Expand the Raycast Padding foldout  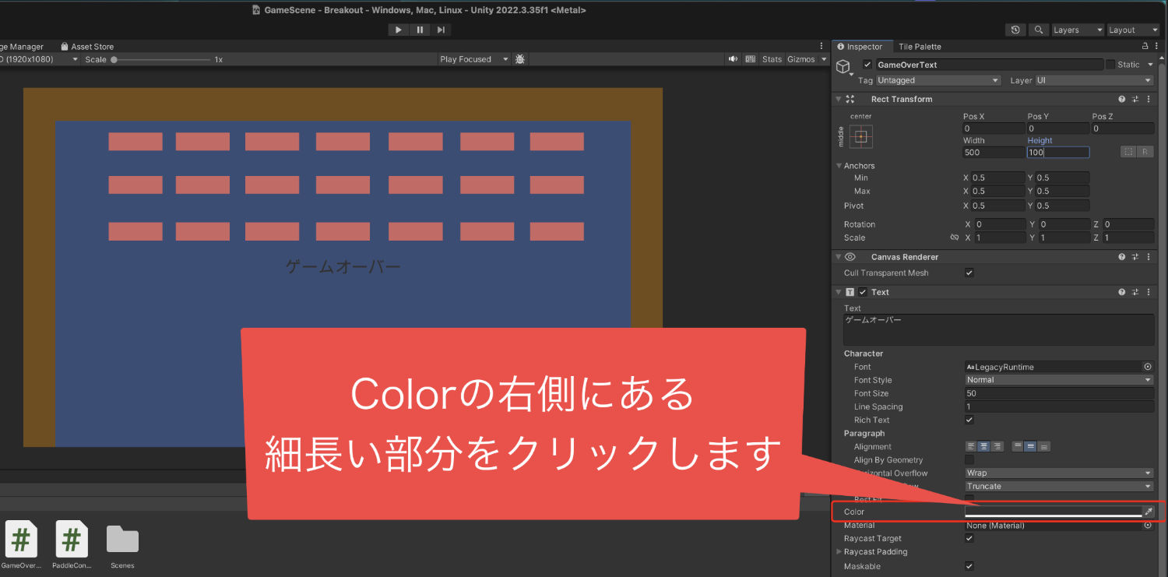point(839,552)
